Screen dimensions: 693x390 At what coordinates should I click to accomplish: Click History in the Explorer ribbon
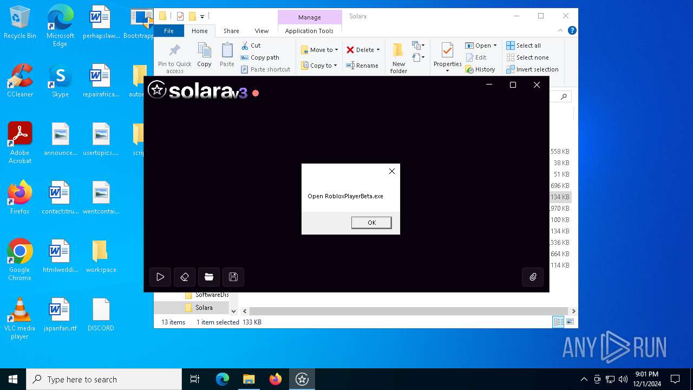pos(480,69)
